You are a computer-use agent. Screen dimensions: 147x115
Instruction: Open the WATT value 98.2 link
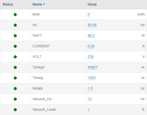pyautogui.click(x=91, y=36)
